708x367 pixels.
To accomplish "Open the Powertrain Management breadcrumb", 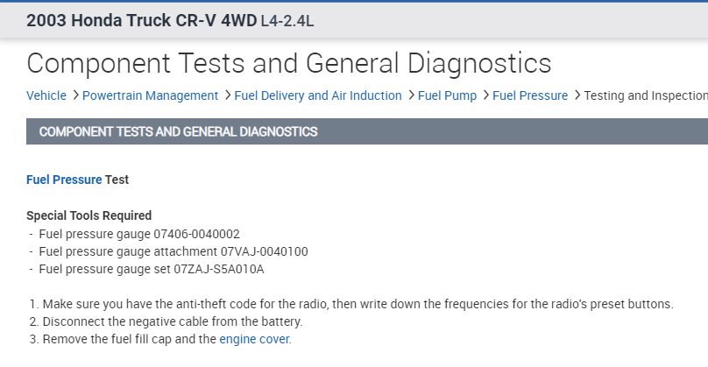I will [x=150, y=95].
